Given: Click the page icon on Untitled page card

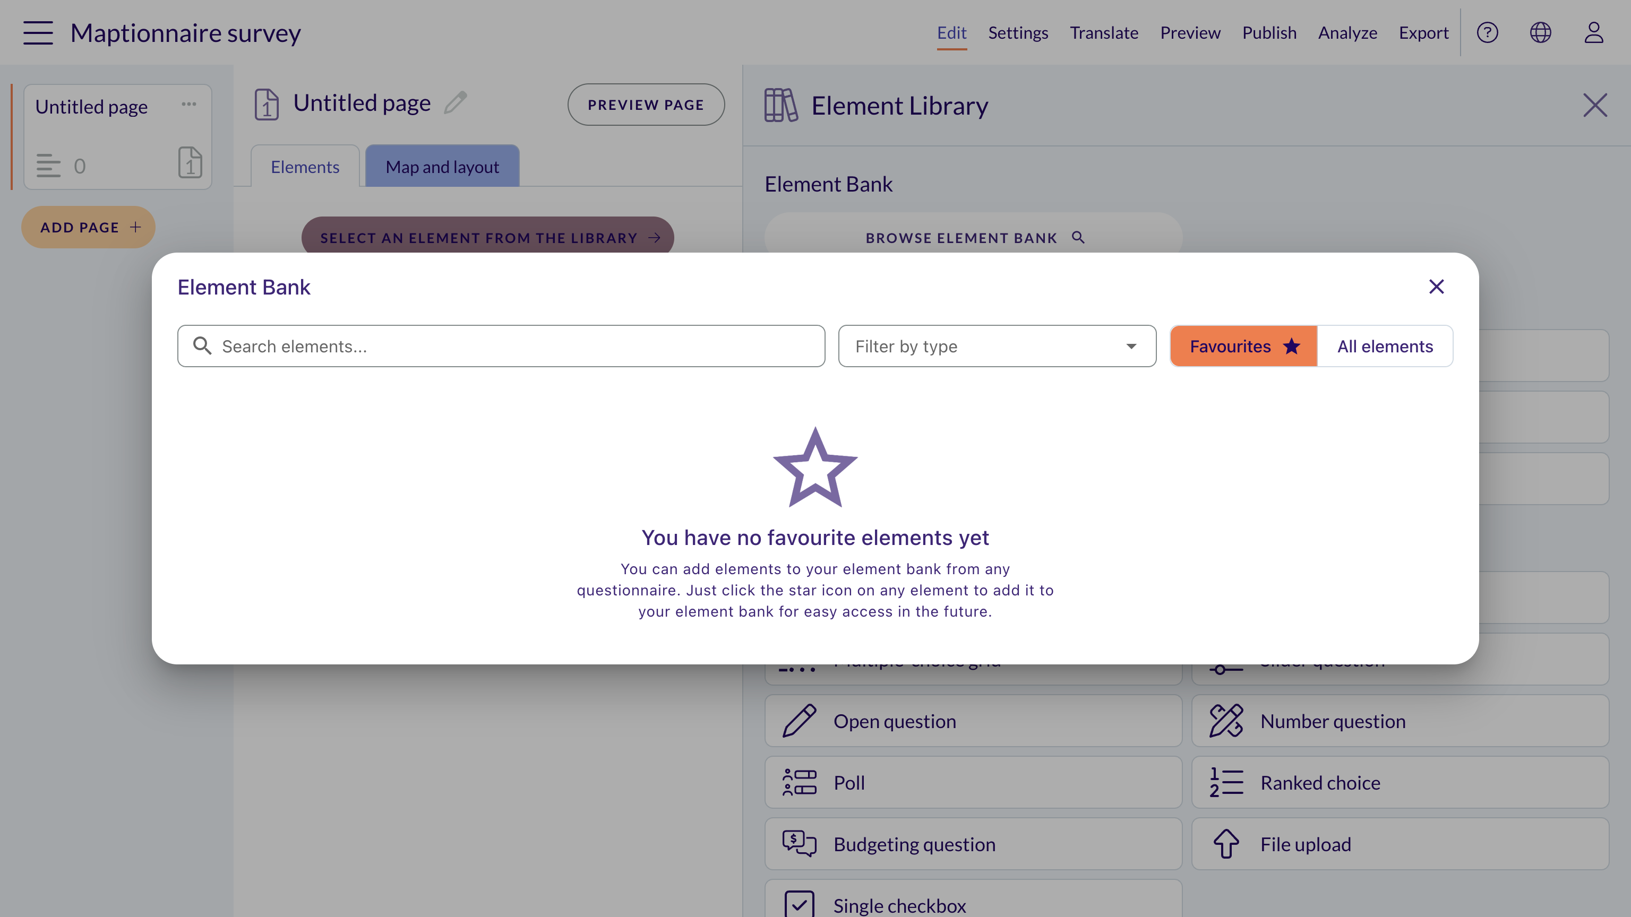Looking at the screenshot, I should (190, 162).
